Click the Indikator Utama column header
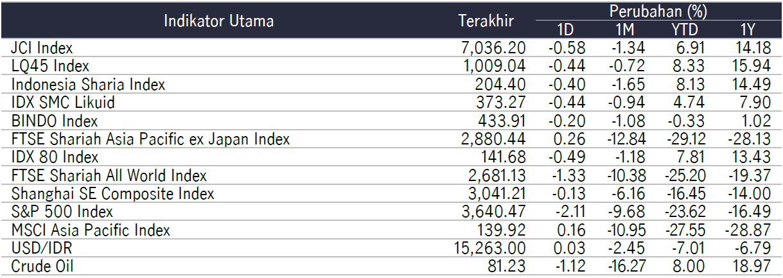The height and width of the screenshot is (278, 783). tap(218, 21)
